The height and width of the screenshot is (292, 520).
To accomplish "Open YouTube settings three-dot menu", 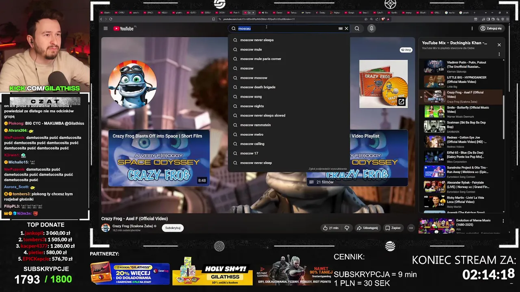I will click(472, 28).
